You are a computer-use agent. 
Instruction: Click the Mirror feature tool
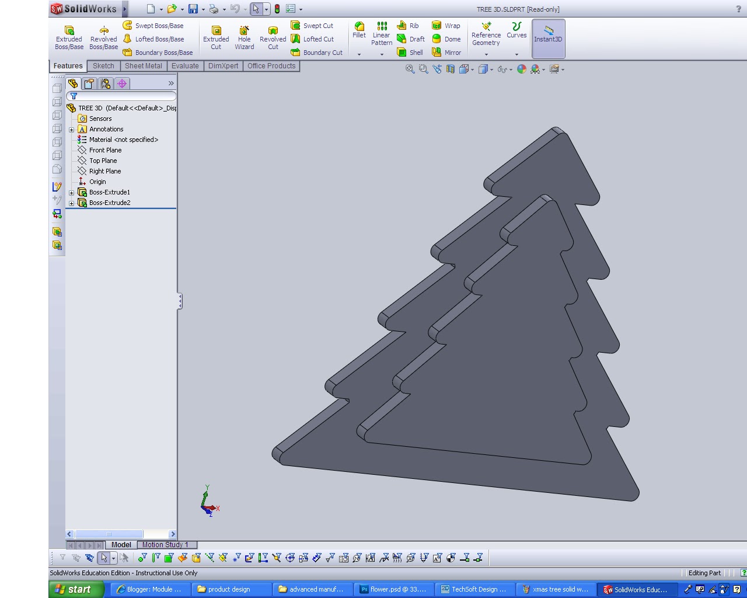tap(446, 53)
